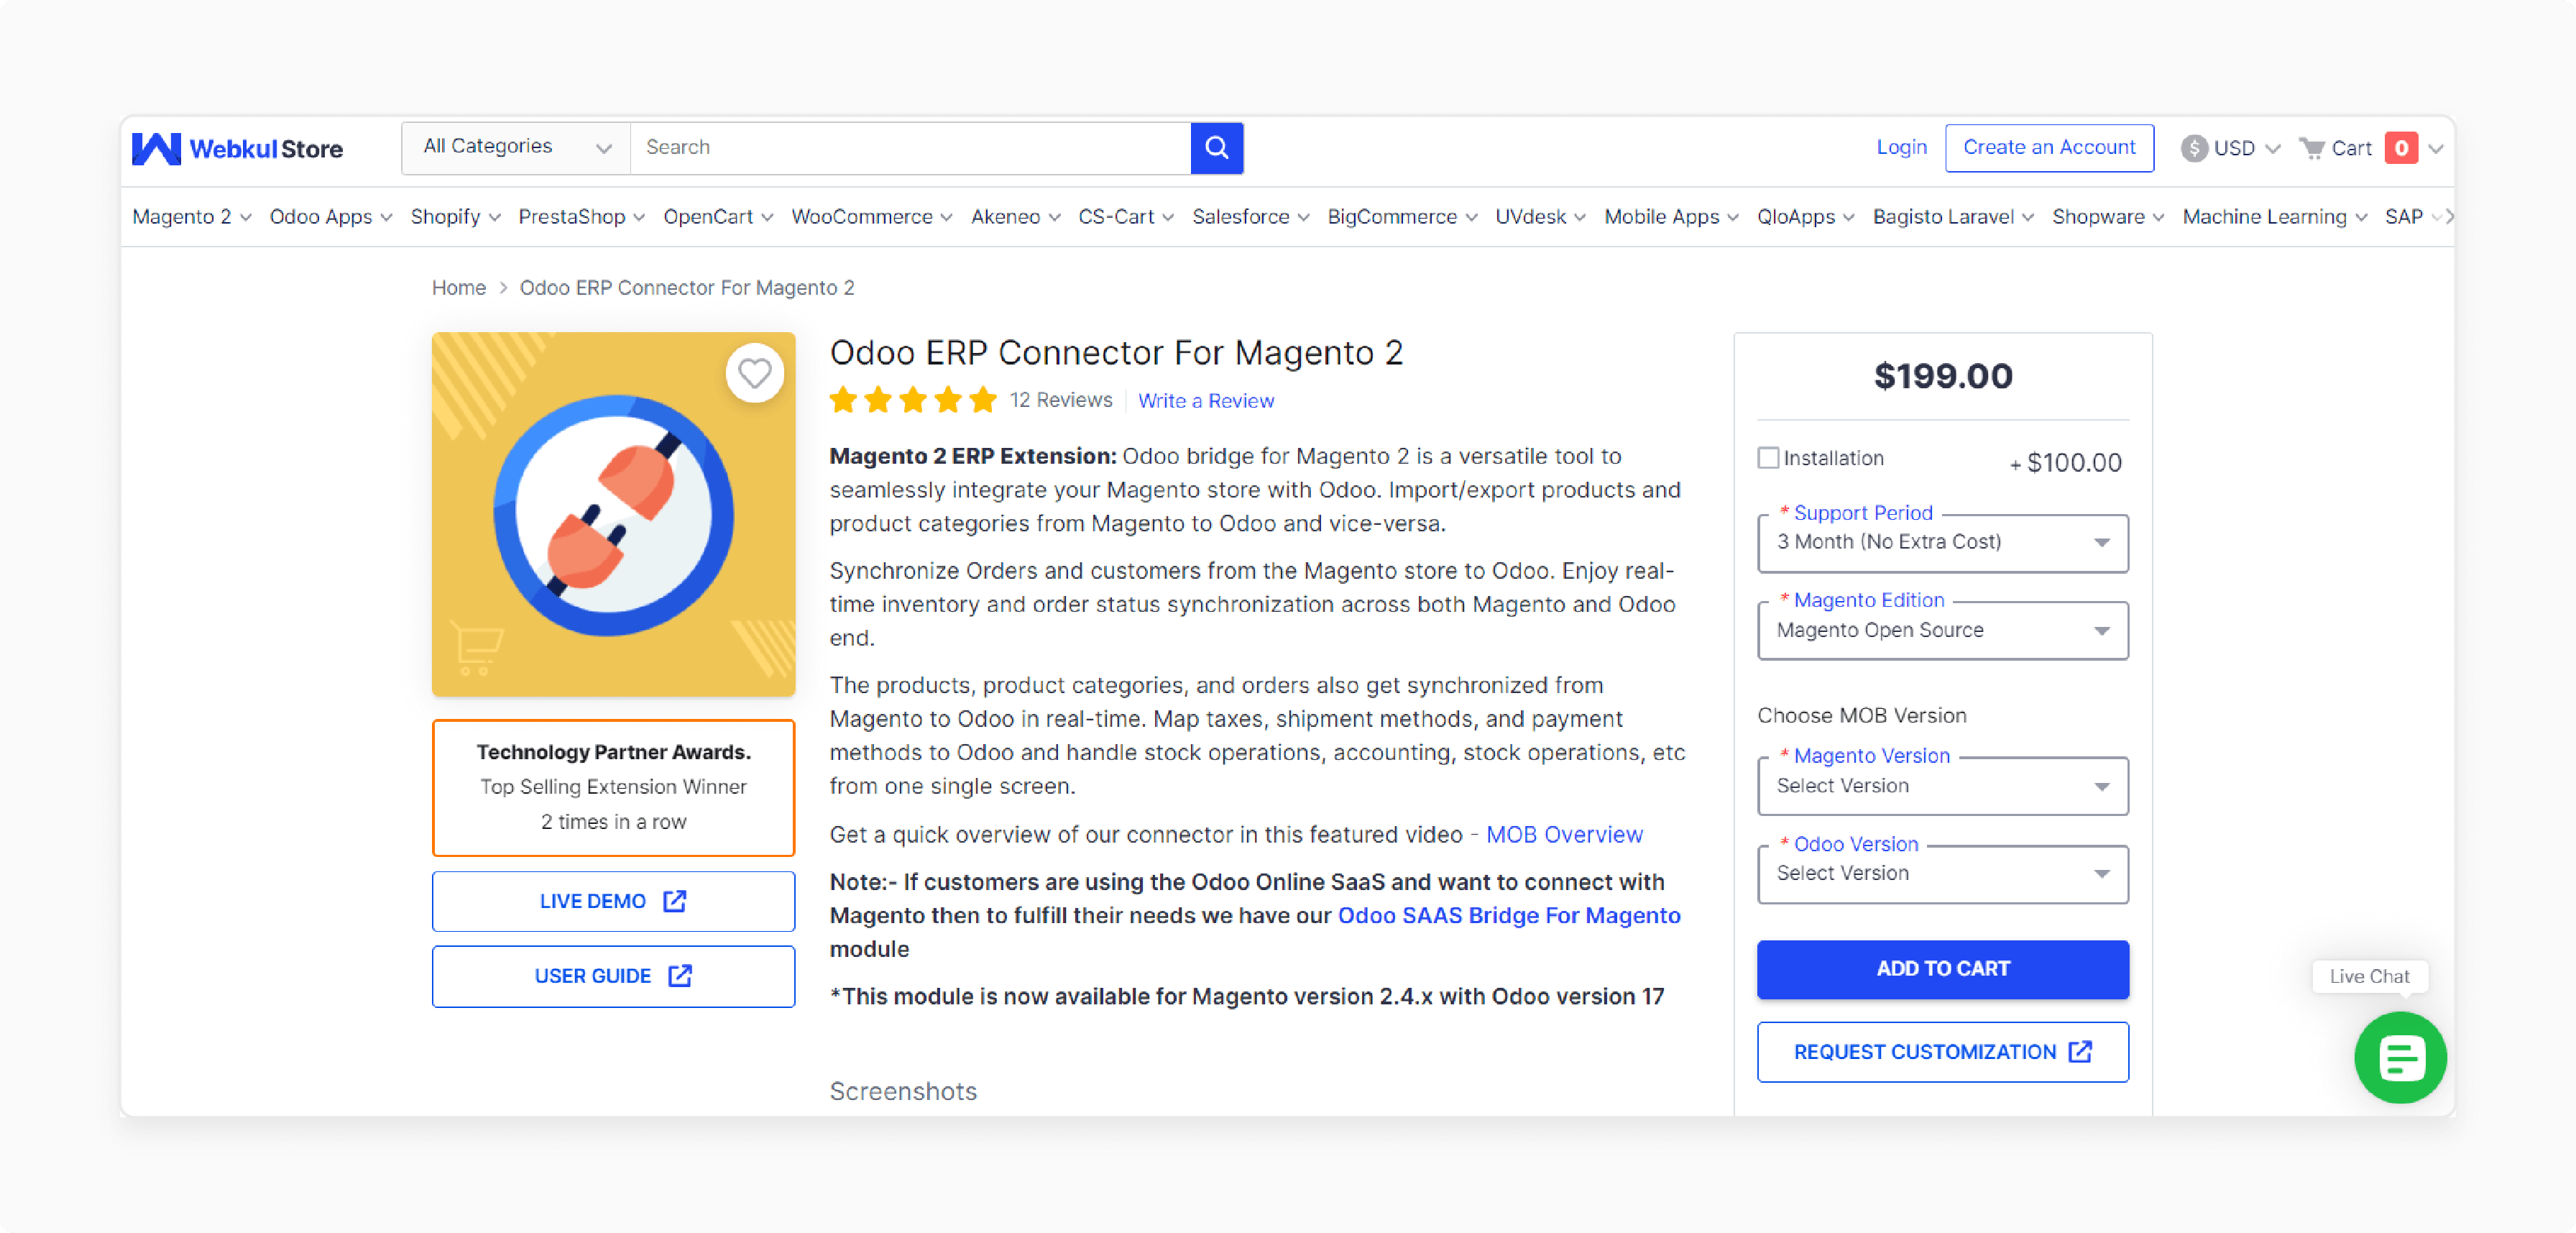Click the product title heading
Viewport: 2576px width, 1233px height.
click(1116, 353)
